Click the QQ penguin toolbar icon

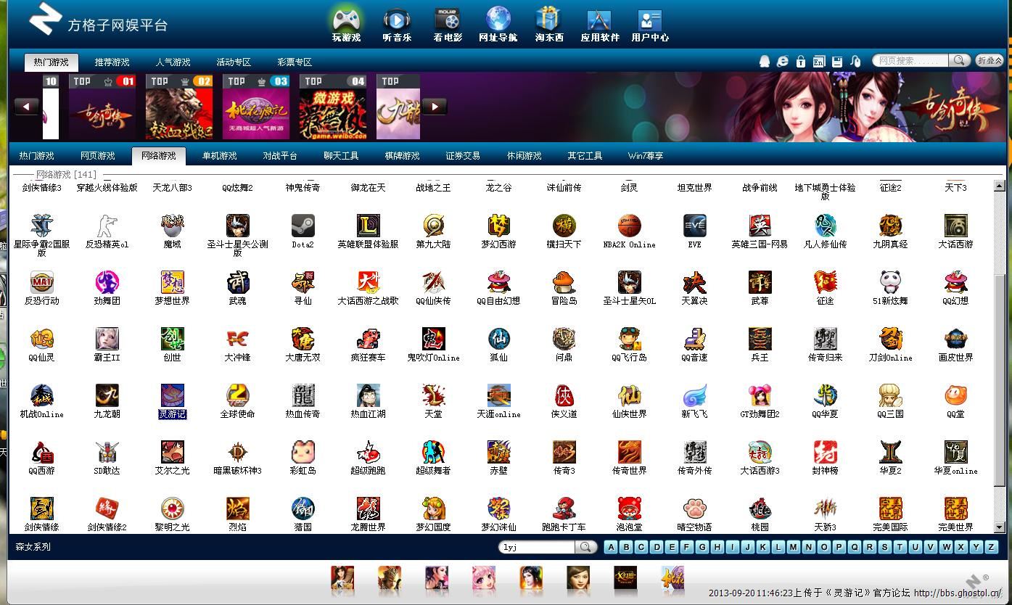765,62
